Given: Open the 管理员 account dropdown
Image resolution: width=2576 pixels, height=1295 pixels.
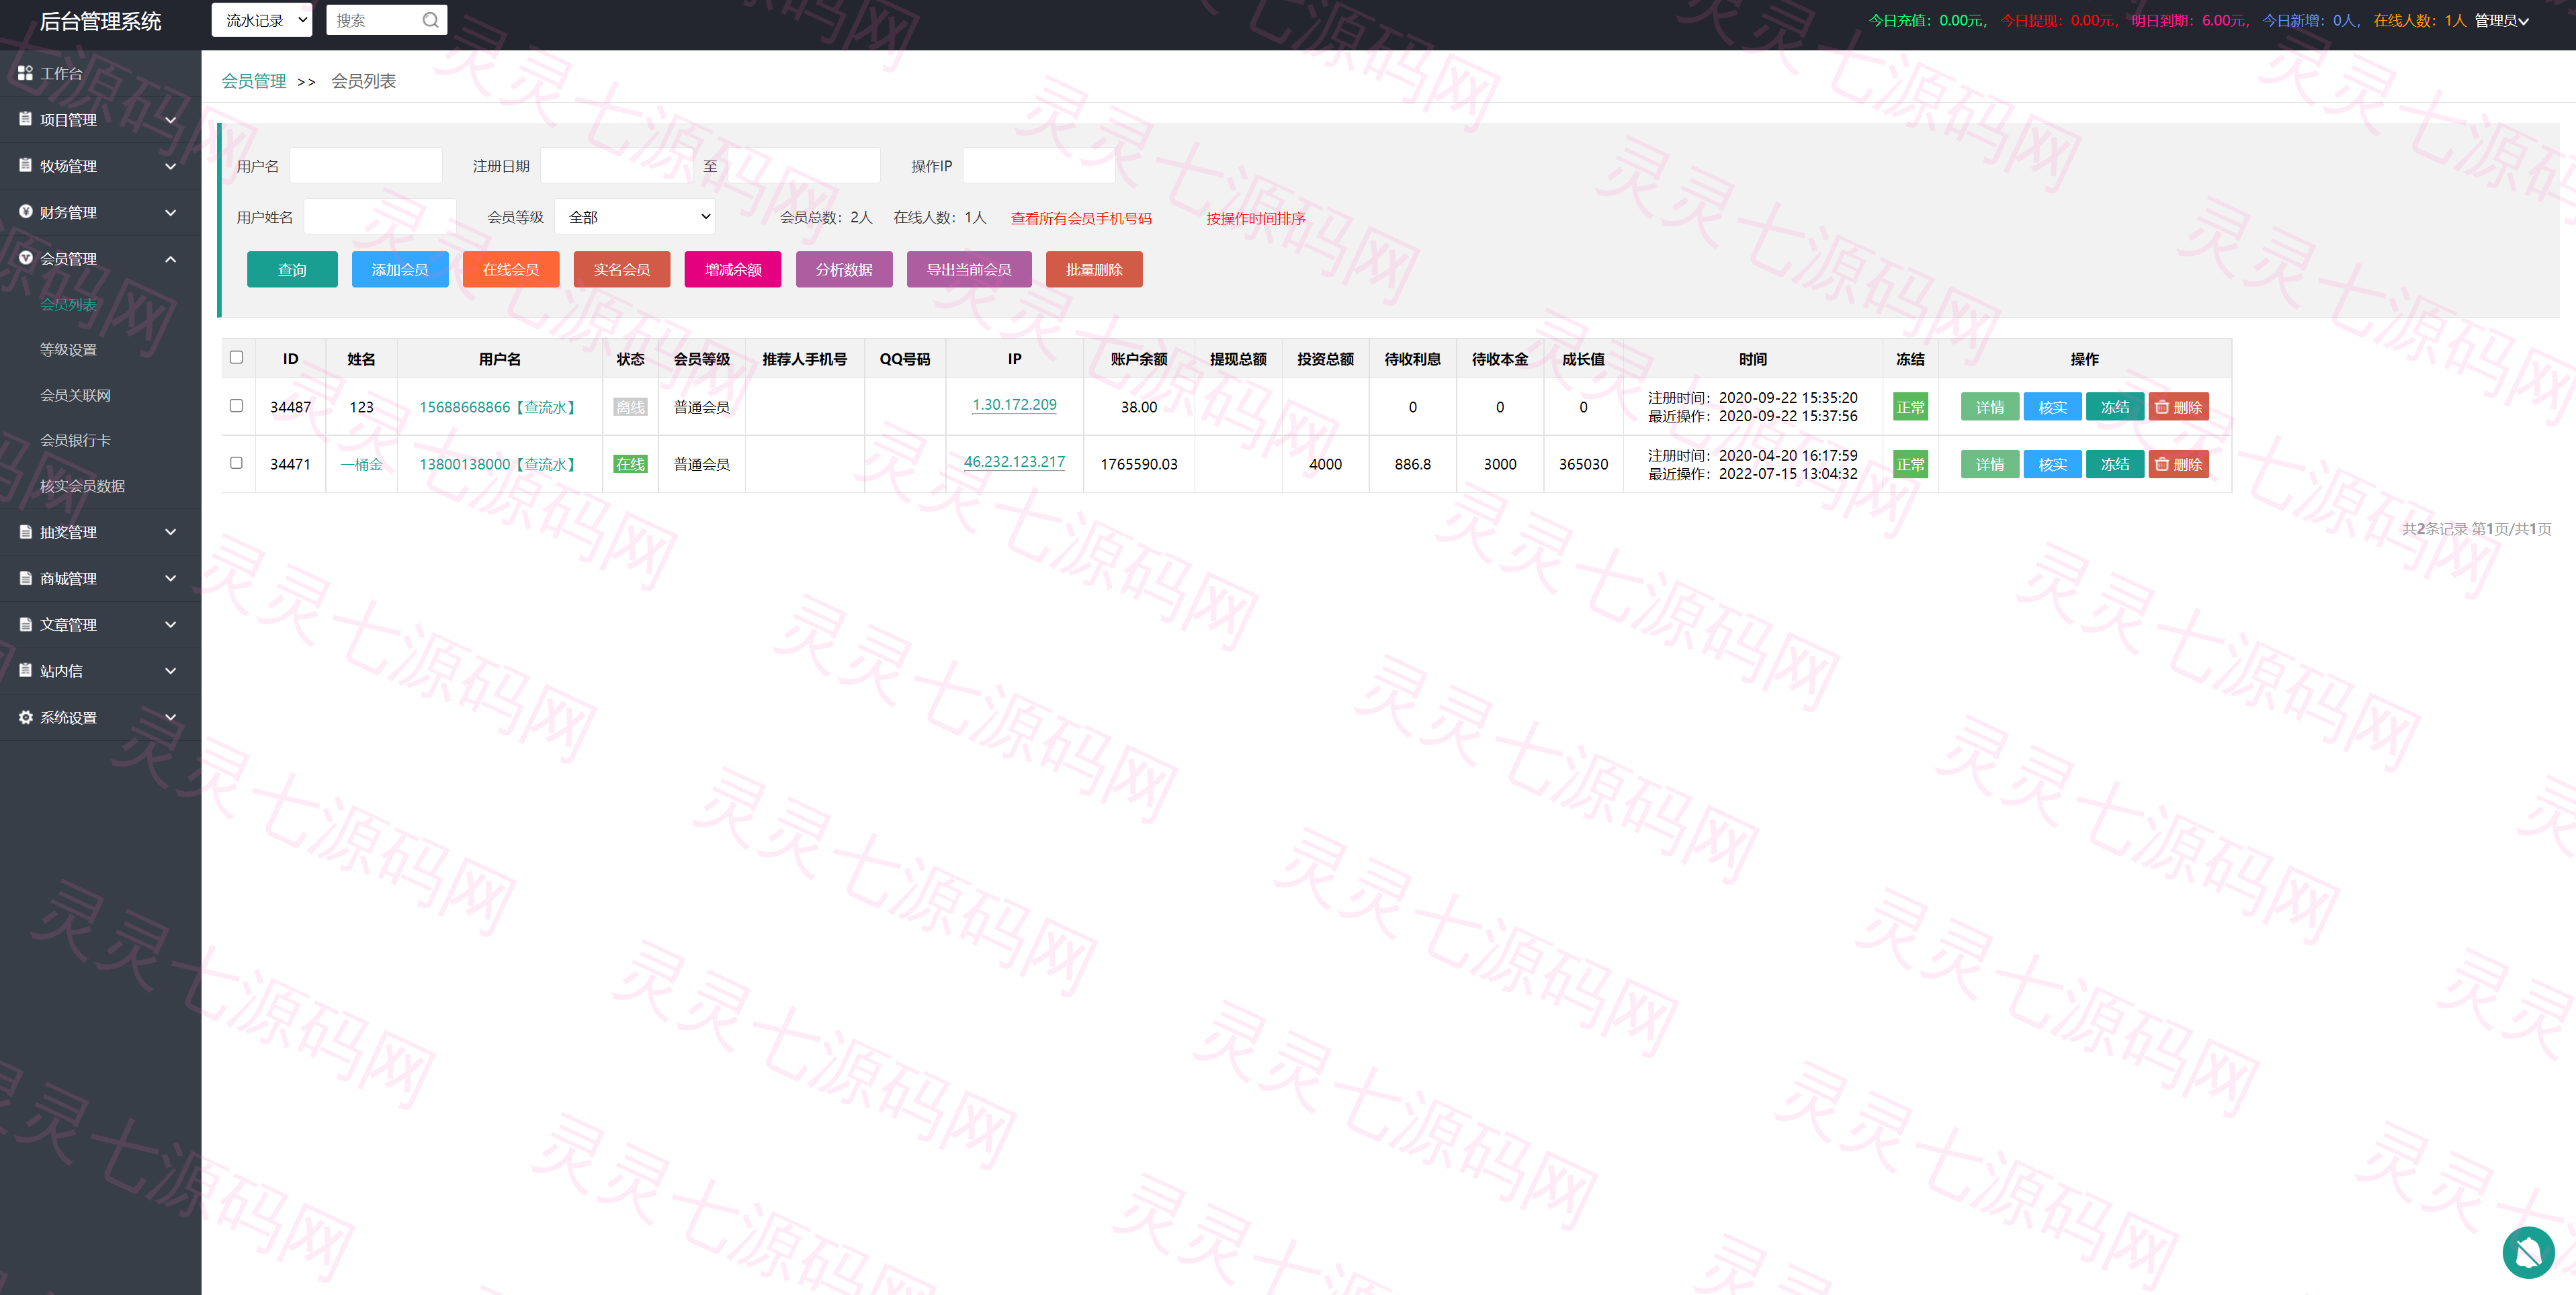Looking at the screenshot, I should (2502, 20).
